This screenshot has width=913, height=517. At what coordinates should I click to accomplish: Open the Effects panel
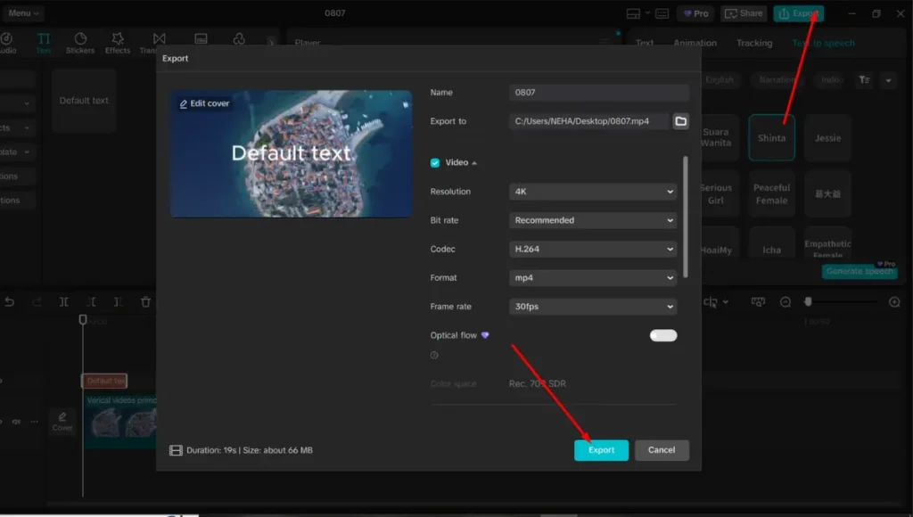pyautogui.click(x=118, y=43)
